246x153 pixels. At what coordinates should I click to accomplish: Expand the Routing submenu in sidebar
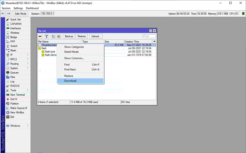(14, 64)
